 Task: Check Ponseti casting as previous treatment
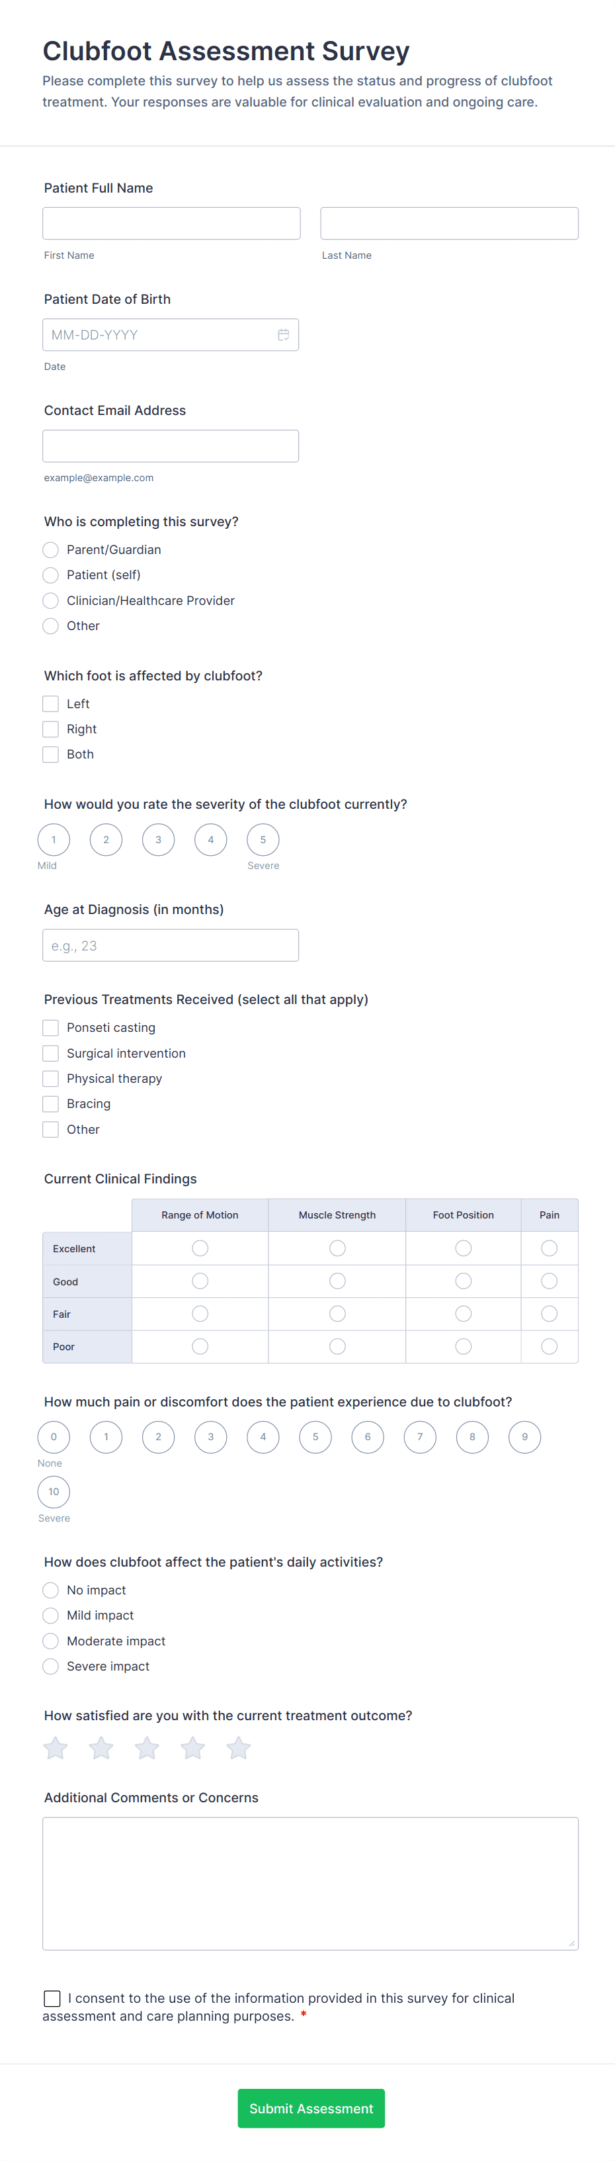tap(50, 1027)
